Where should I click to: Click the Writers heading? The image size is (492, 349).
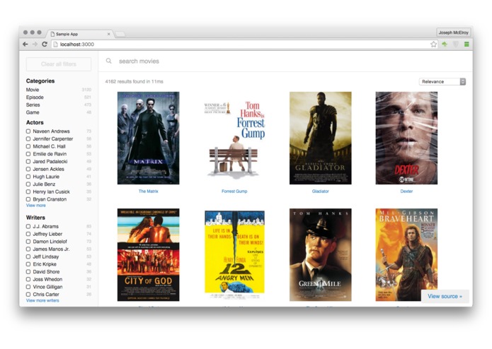click(35, 217)
